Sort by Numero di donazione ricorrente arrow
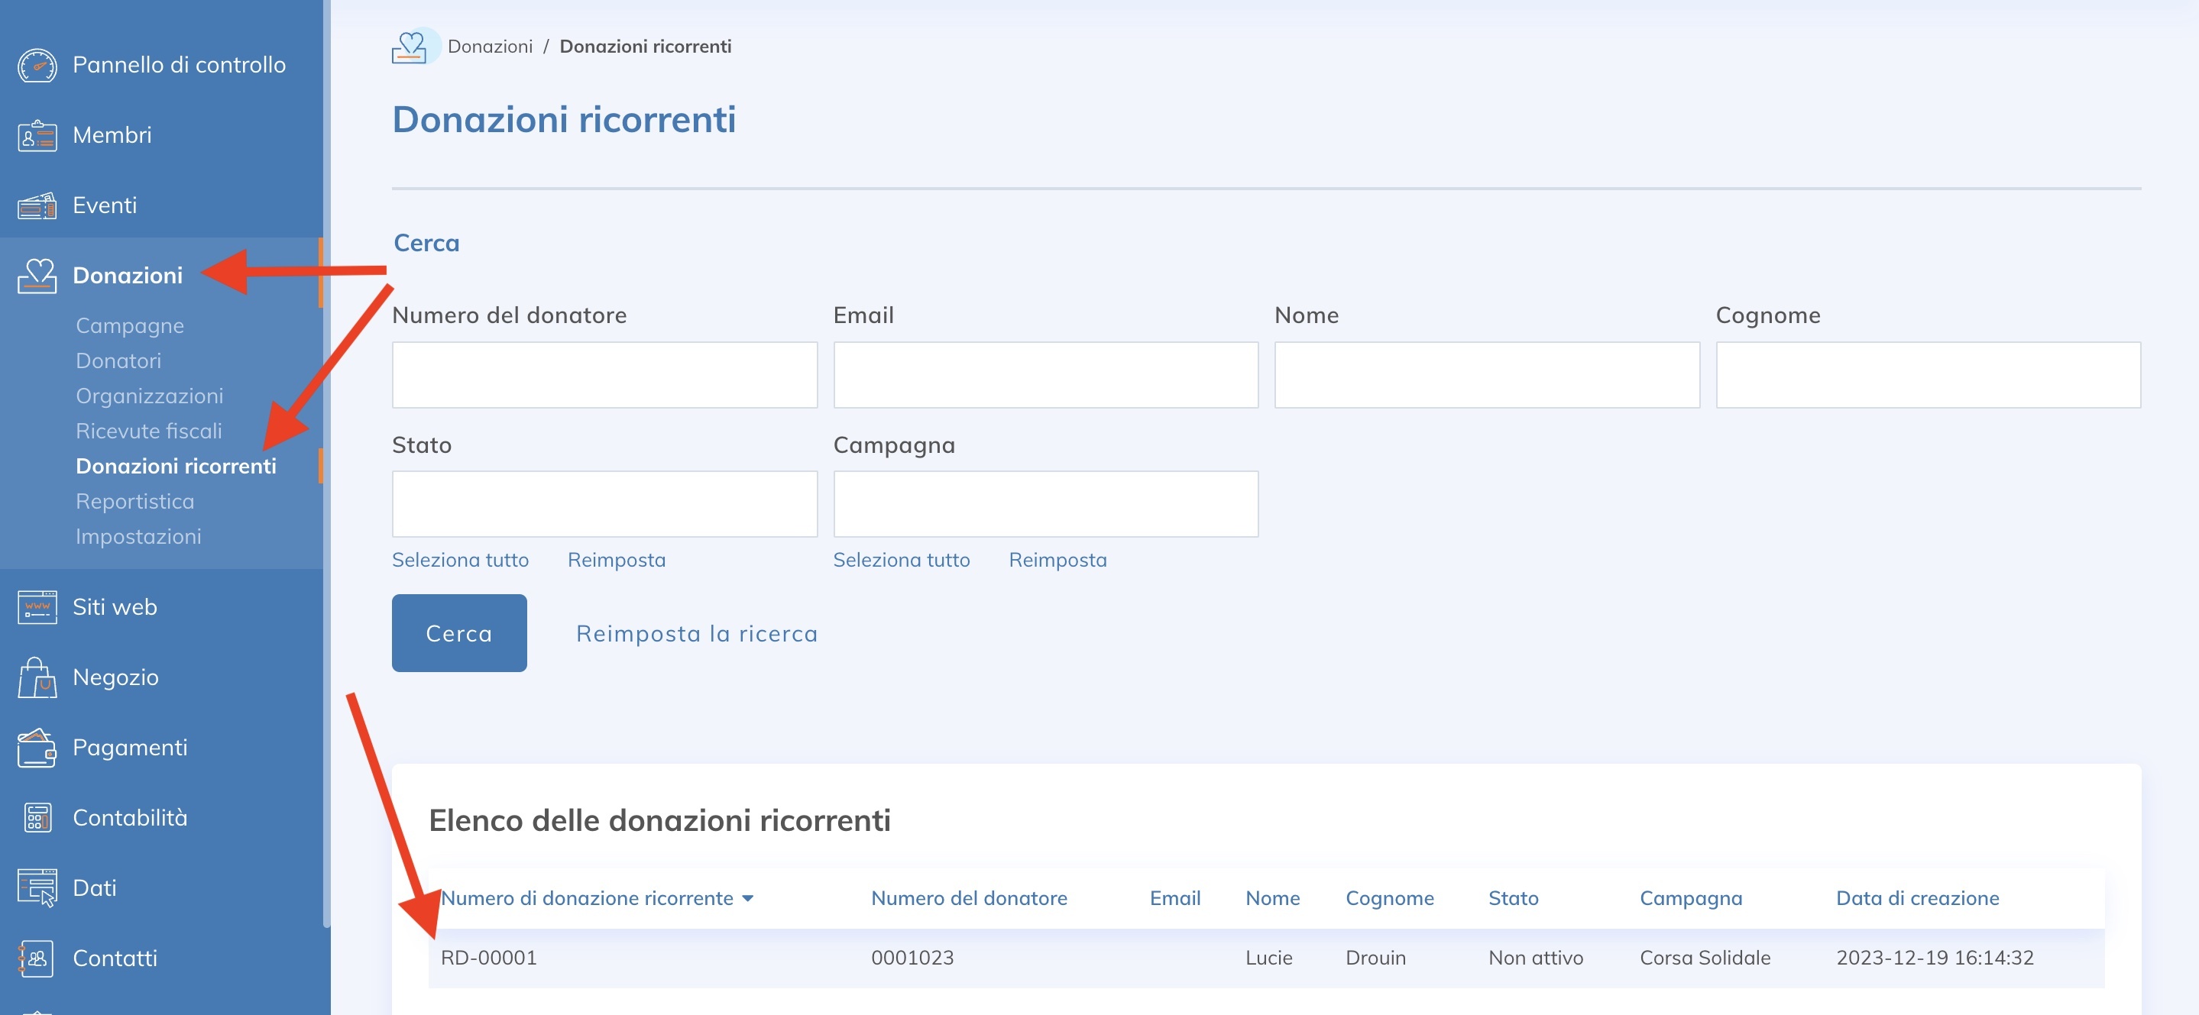Viewport: 2199px width, 1015px height. coord(748,898)
